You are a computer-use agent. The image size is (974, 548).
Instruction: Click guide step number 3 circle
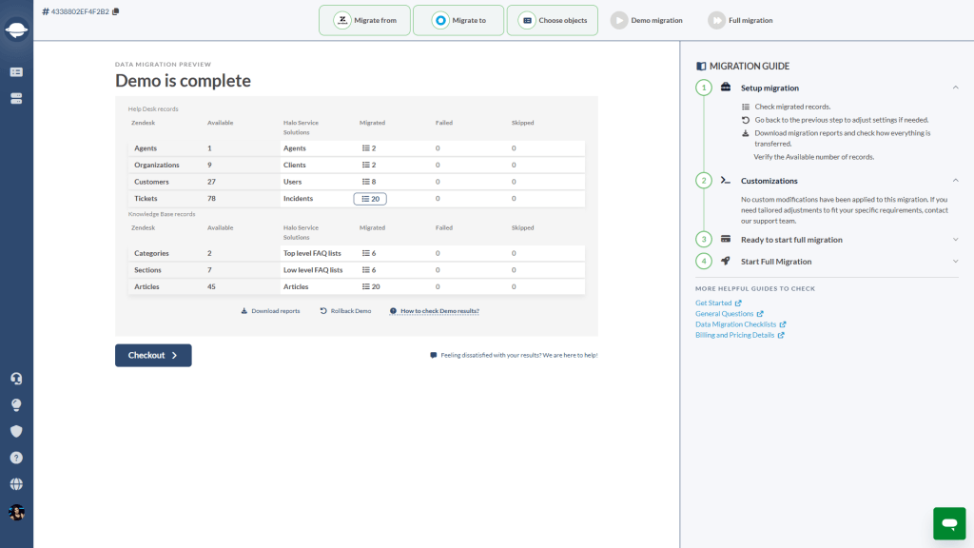(704, 239)
